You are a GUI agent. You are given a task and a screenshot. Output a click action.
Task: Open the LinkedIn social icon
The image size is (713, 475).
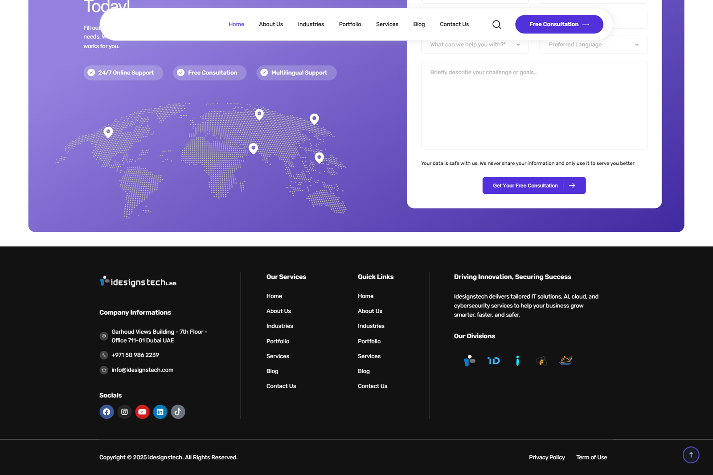click(160, 412)
